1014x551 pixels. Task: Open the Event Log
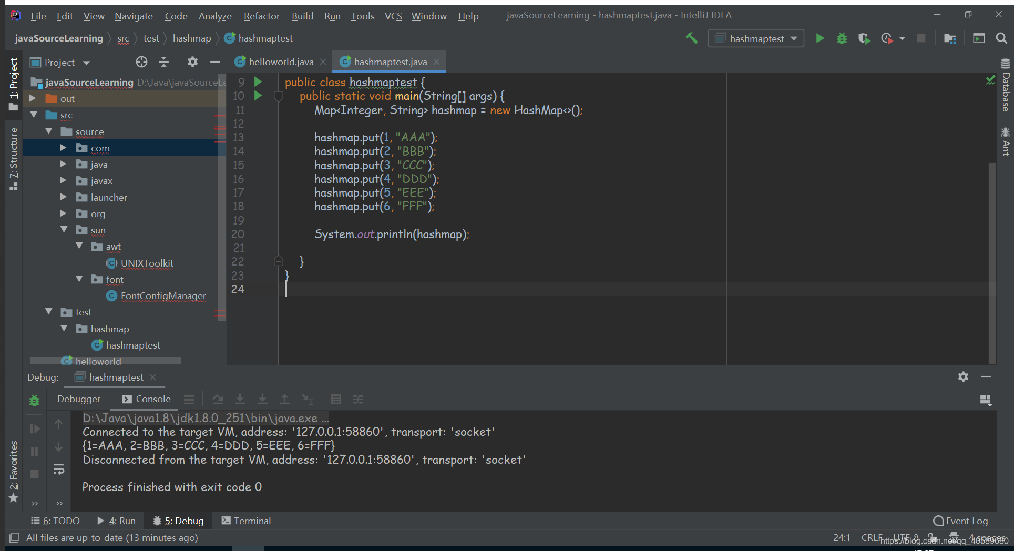tap(960, 521)
